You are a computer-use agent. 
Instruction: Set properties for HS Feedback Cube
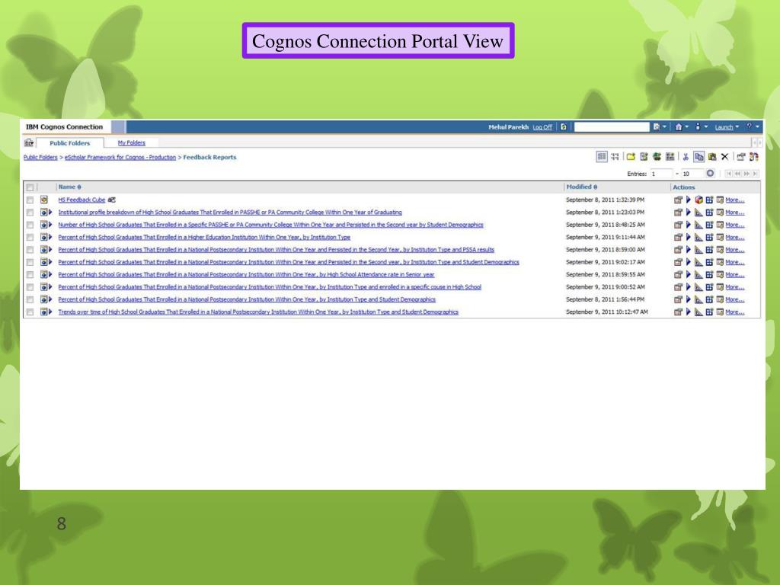(677, 200)
